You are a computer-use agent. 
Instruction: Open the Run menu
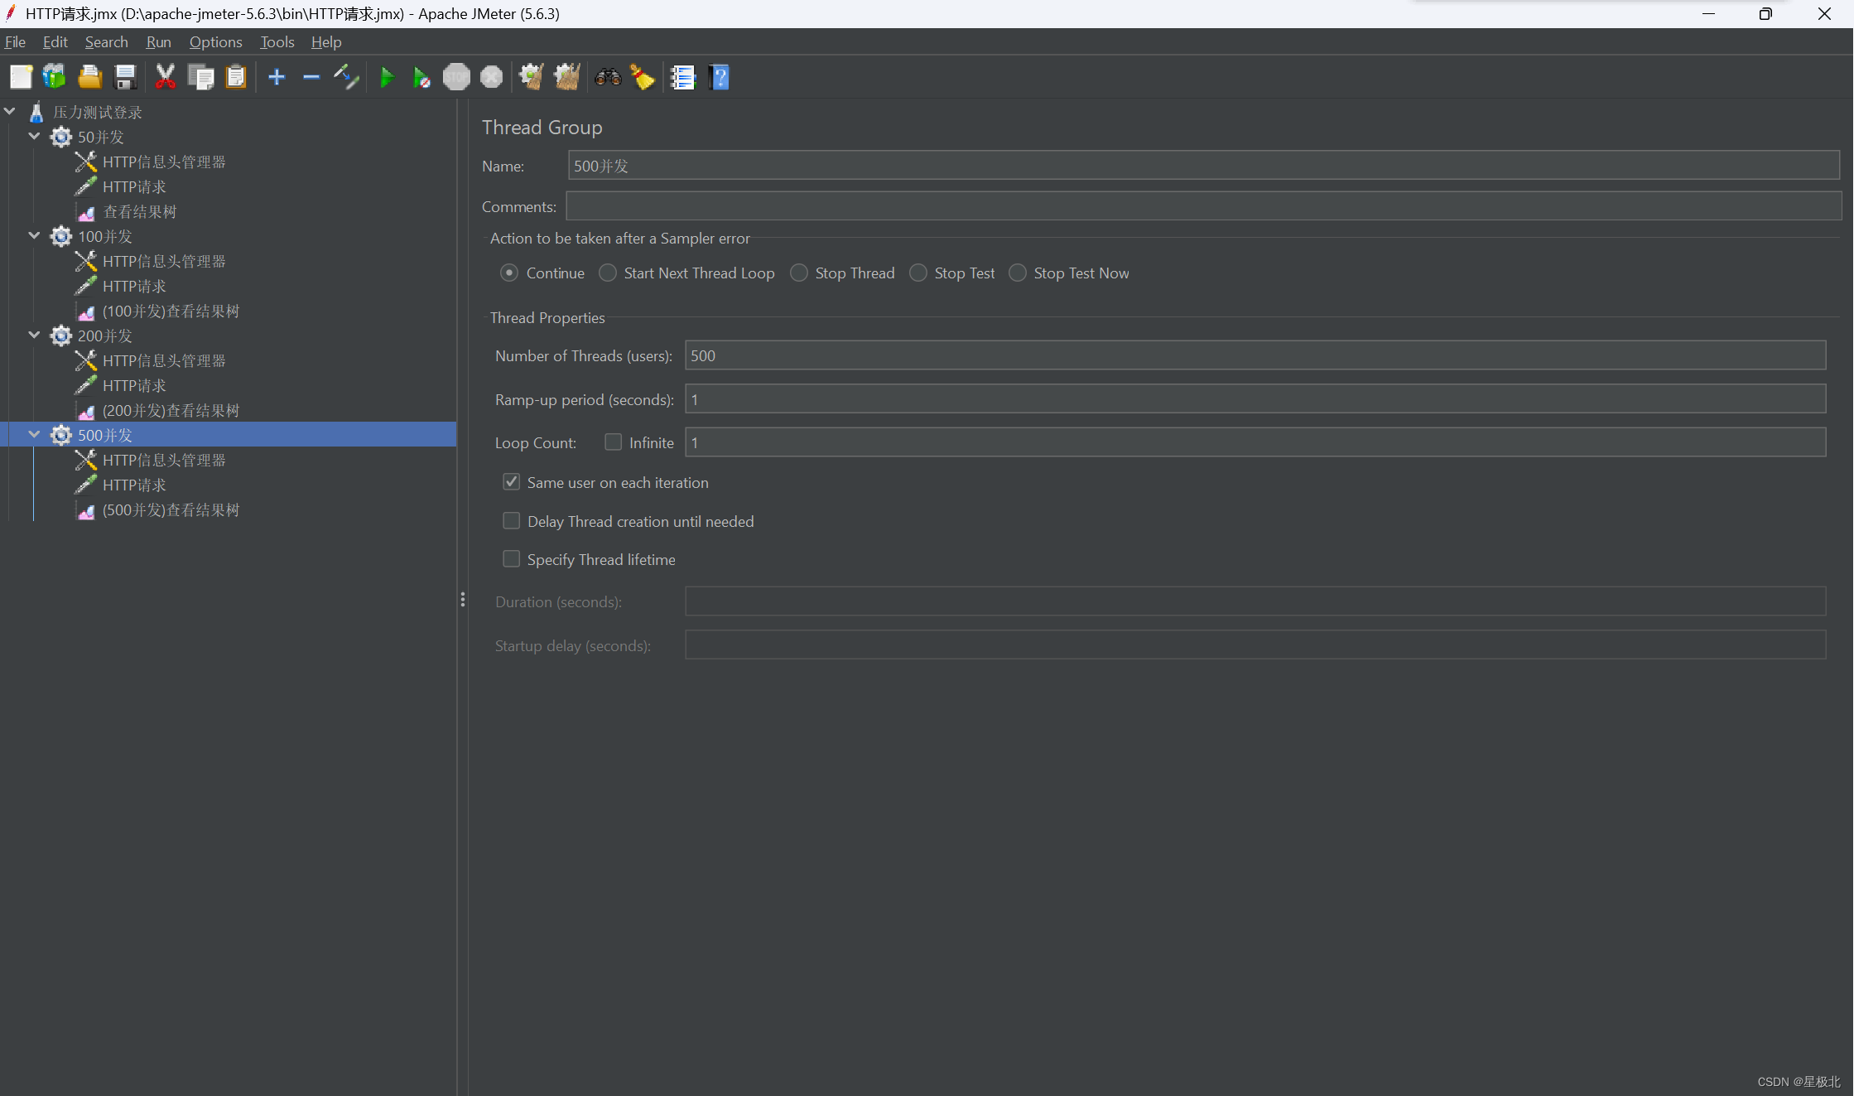point(158,42)
